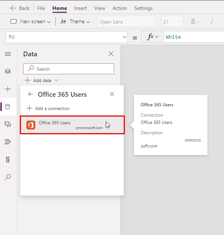The height and width of the screenshot is (235, 224).
Task: Open the Open Sans font dropdown
Action: pyautogui.click(x=127, y=22)
